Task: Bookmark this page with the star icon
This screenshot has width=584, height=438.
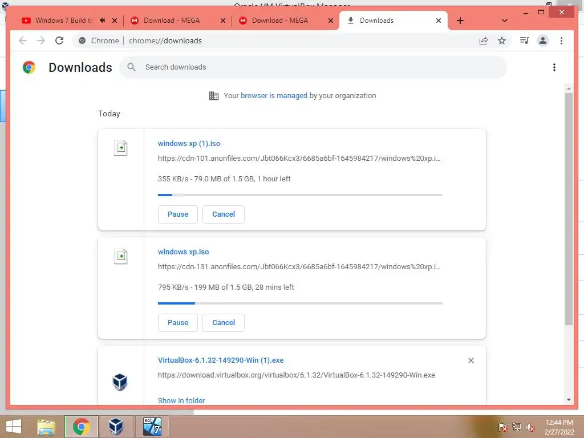Action: click(502, 40)
